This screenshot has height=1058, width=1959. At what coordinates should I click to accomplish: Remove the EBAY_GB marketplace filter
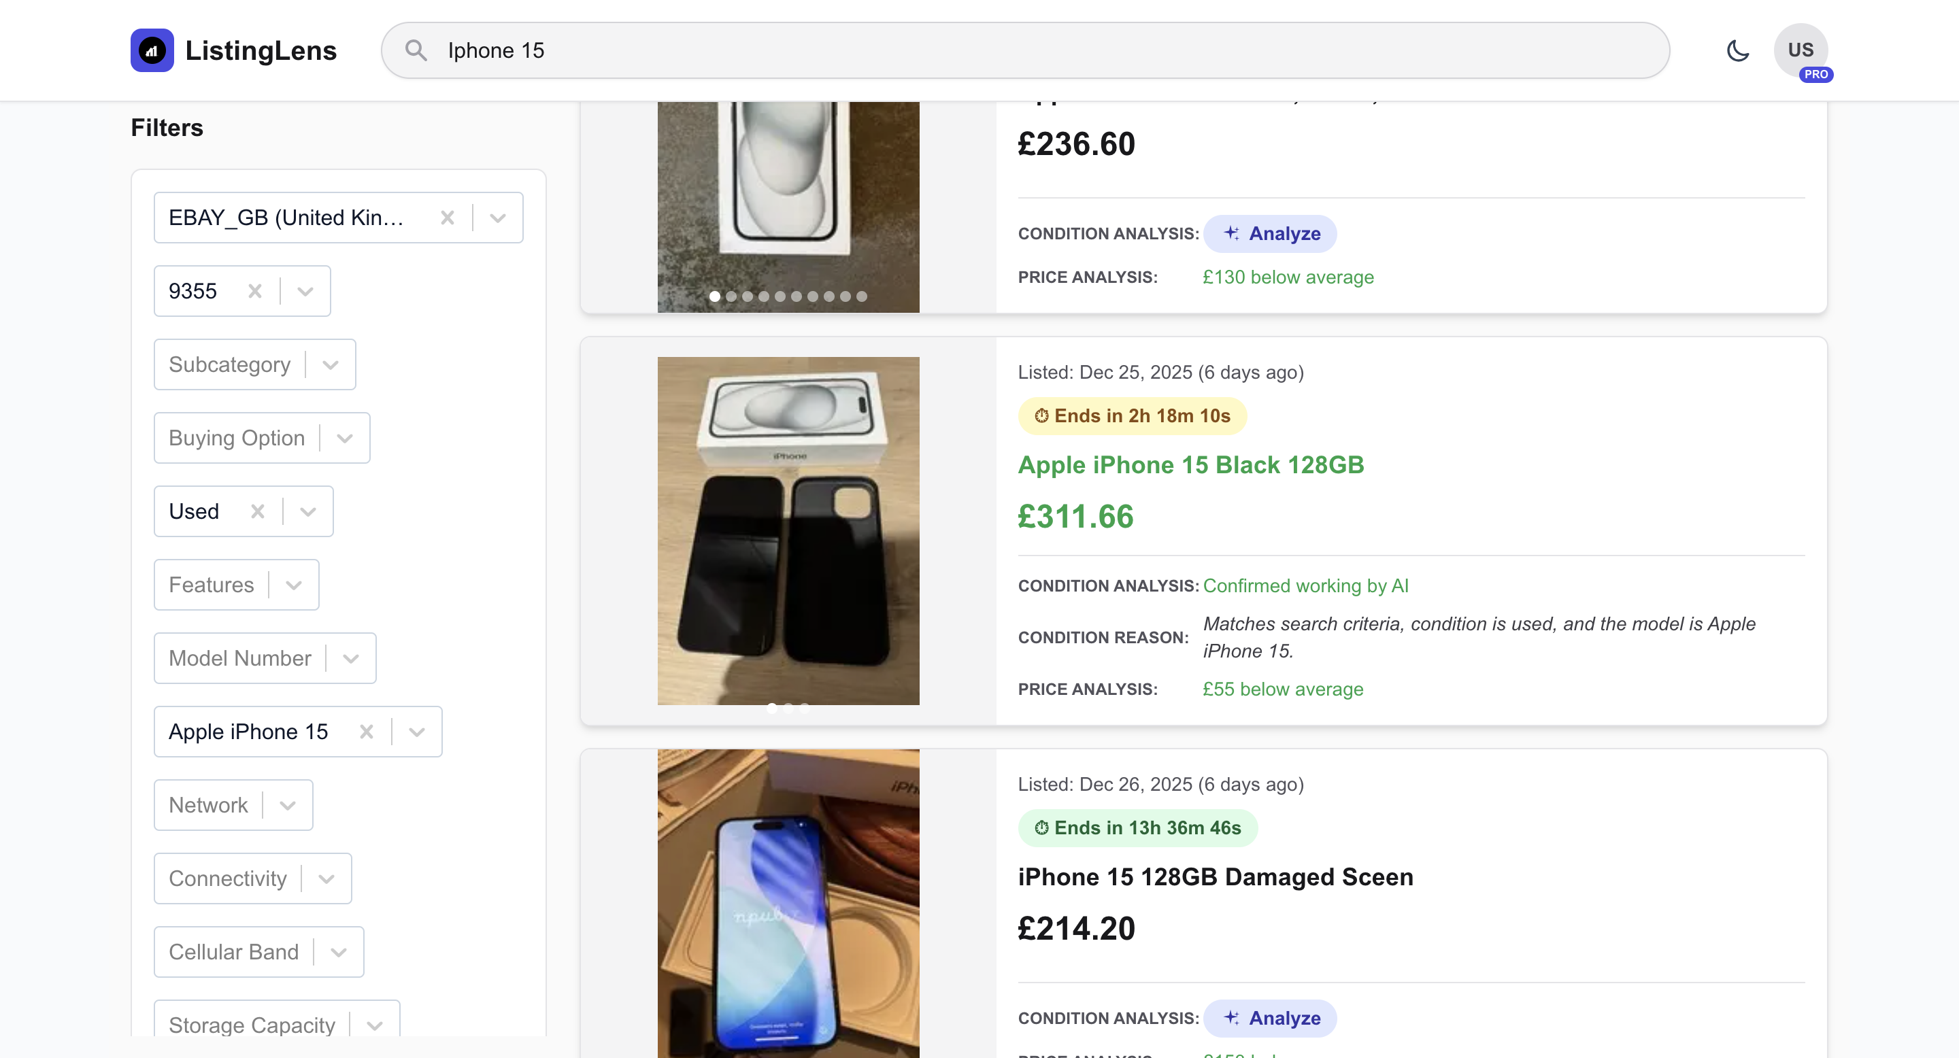tap(447, 218)
